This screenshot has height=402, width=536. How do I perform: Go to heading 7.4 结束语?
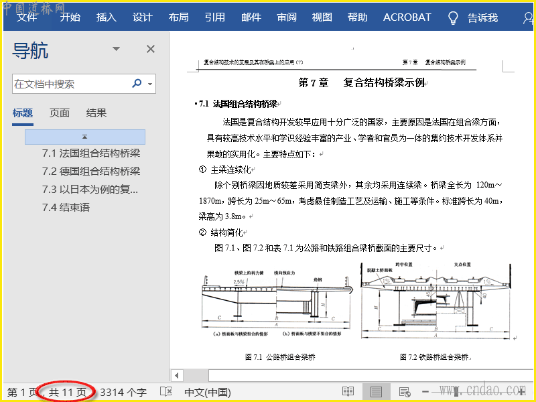coord(66,207)
